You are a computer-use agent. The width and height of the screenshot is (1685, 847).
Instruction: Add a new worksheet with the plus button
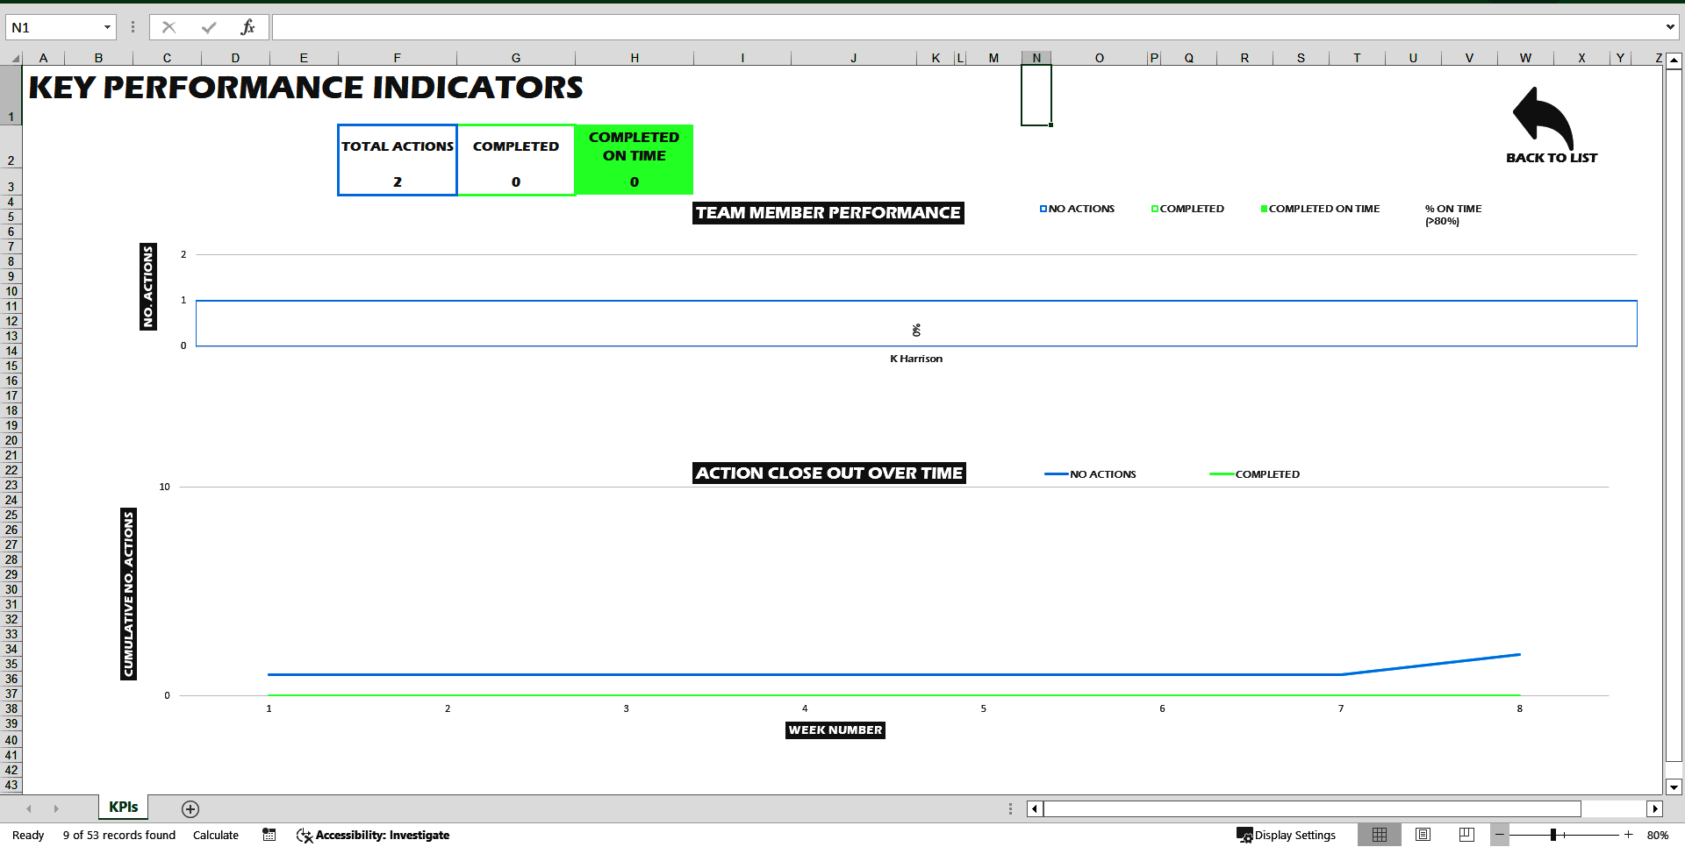[x=190, y=808]
